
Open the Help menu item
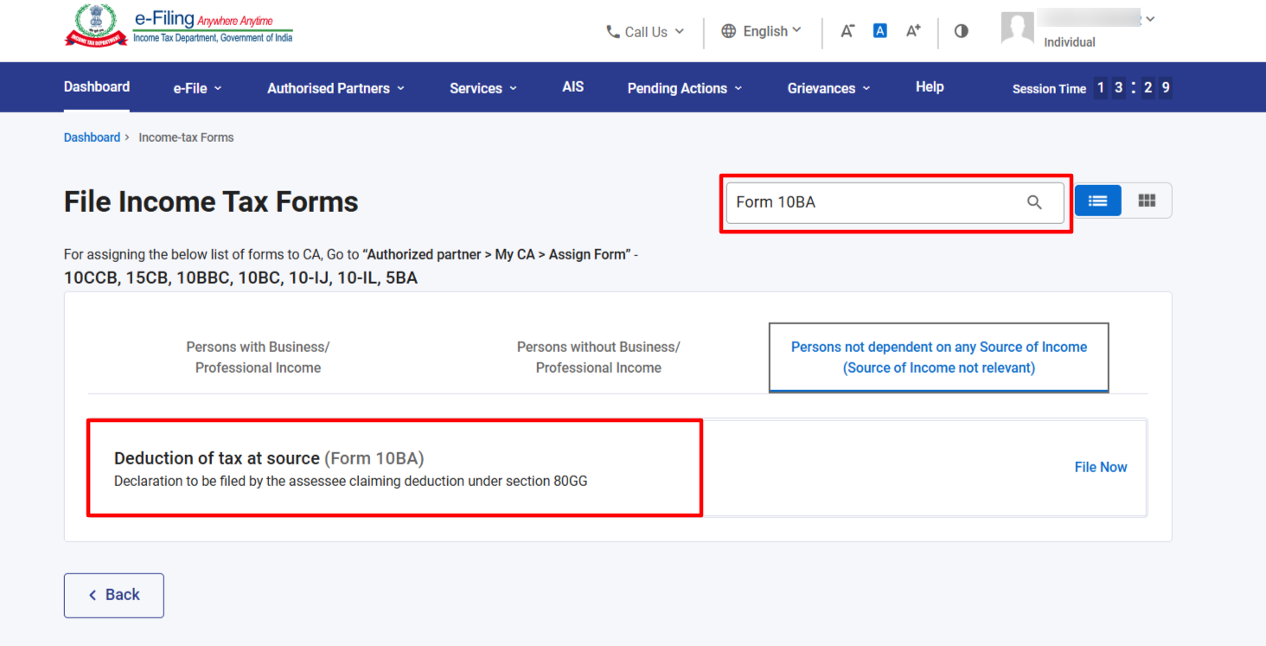[930, 86]
